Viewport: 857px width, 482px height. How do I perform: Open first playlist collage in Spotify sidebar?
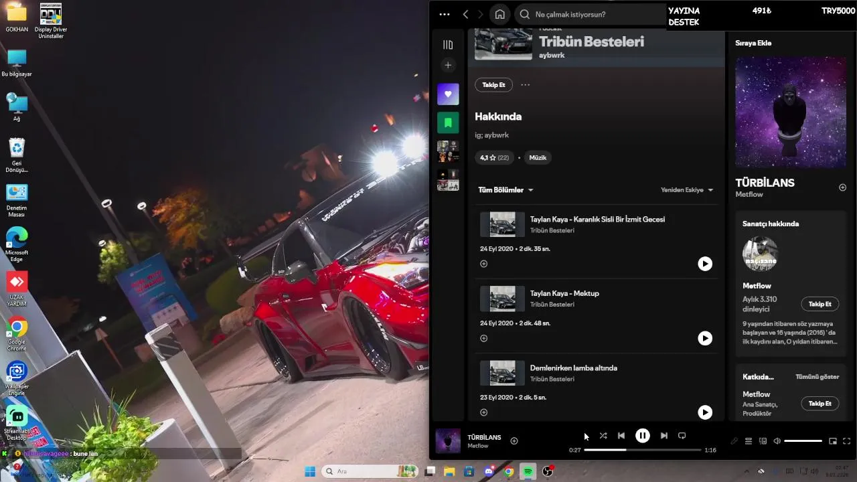coord(448,151)
